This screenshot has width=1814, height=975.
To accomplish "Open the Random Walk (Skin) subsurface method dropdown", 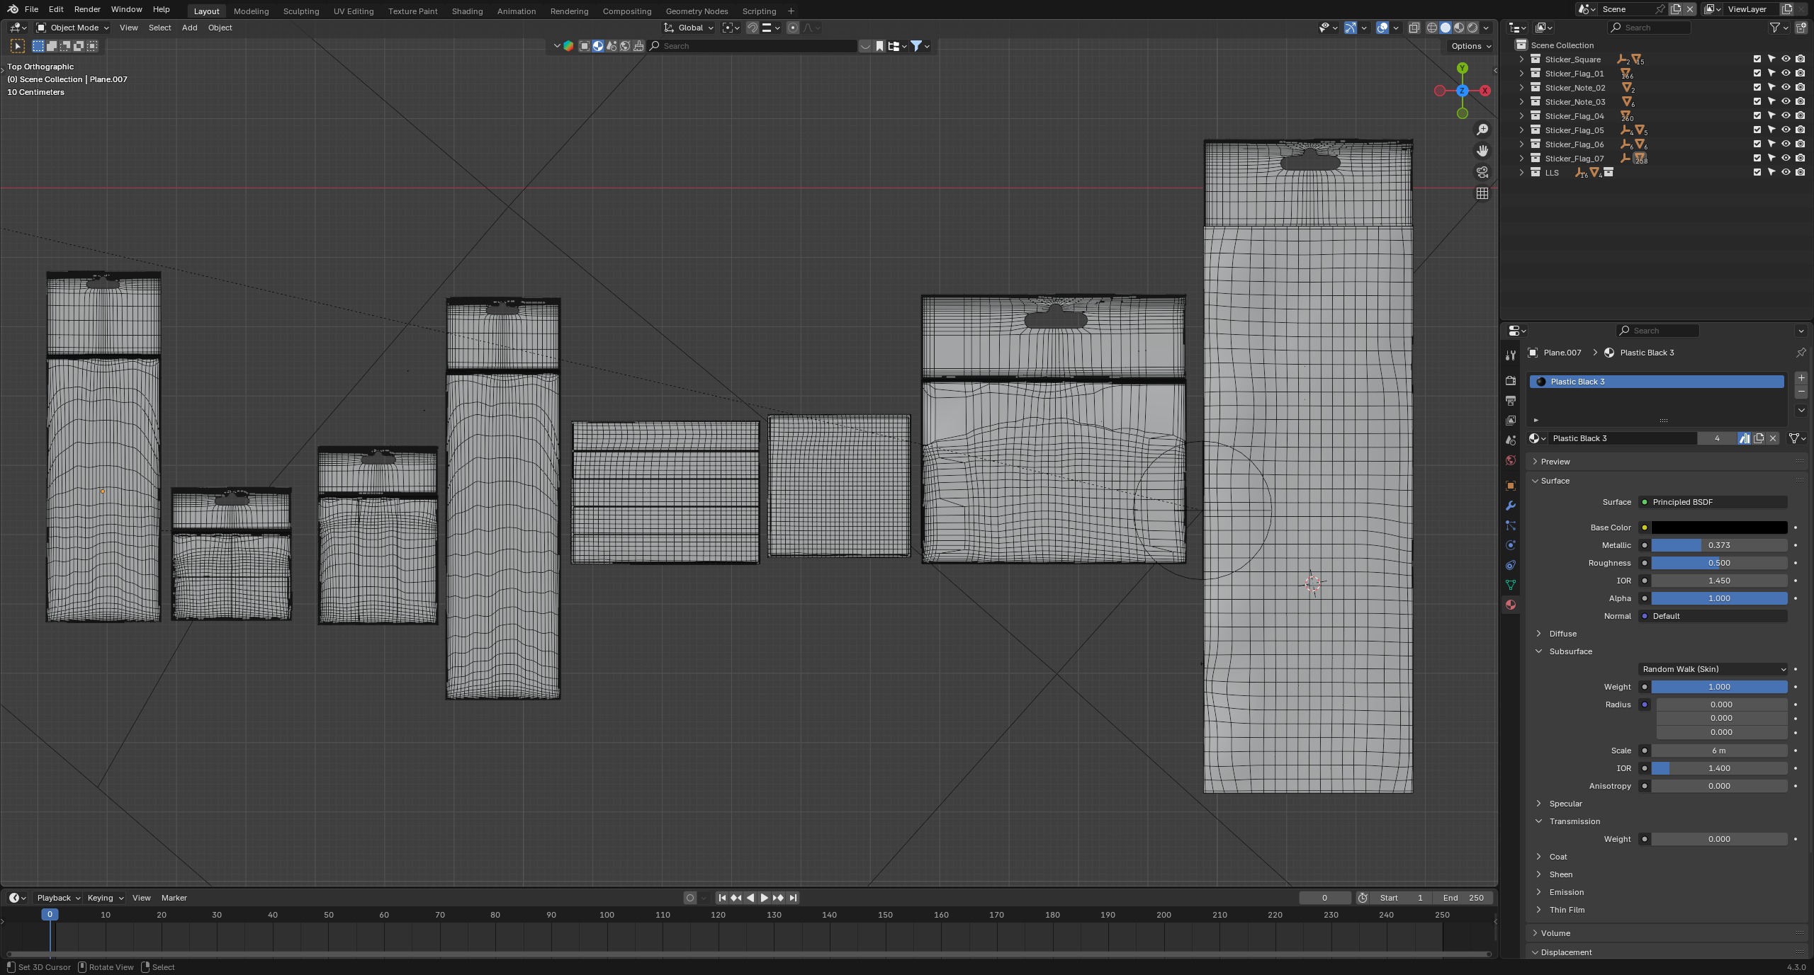I will pos(1712,669).
